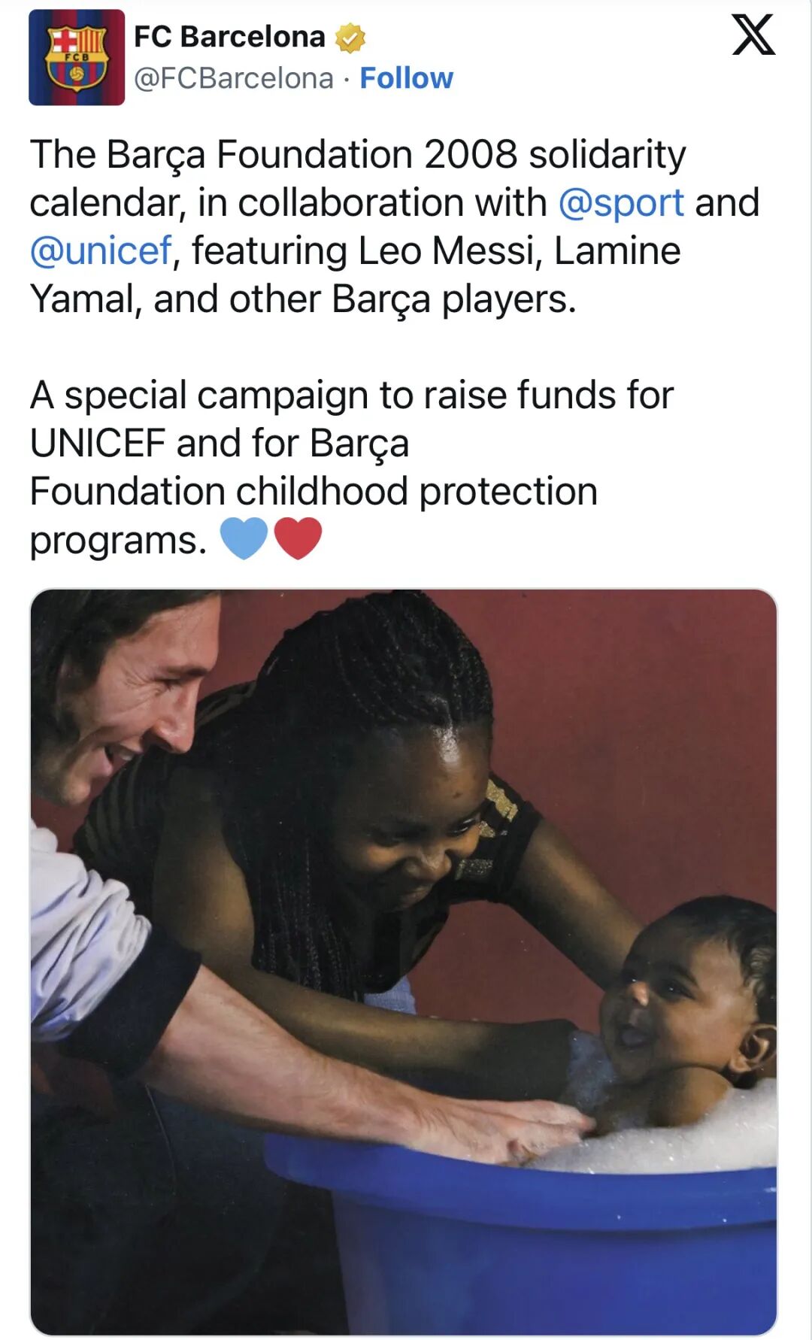Click the blue heart emoji

(244, 538)
